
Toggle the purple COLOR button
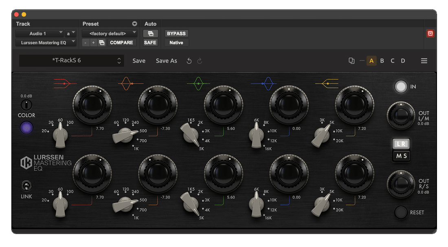click(x=26, y=128)
